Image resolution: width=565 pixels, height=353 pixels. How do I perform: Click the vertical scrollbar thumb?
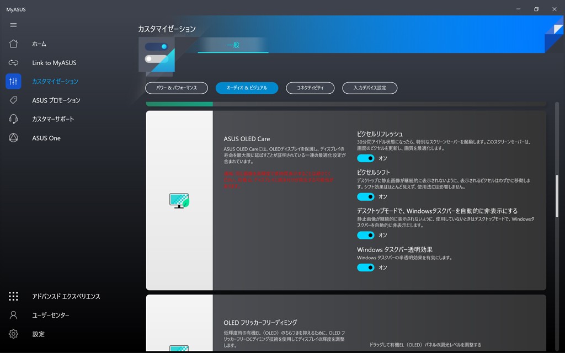557,195
